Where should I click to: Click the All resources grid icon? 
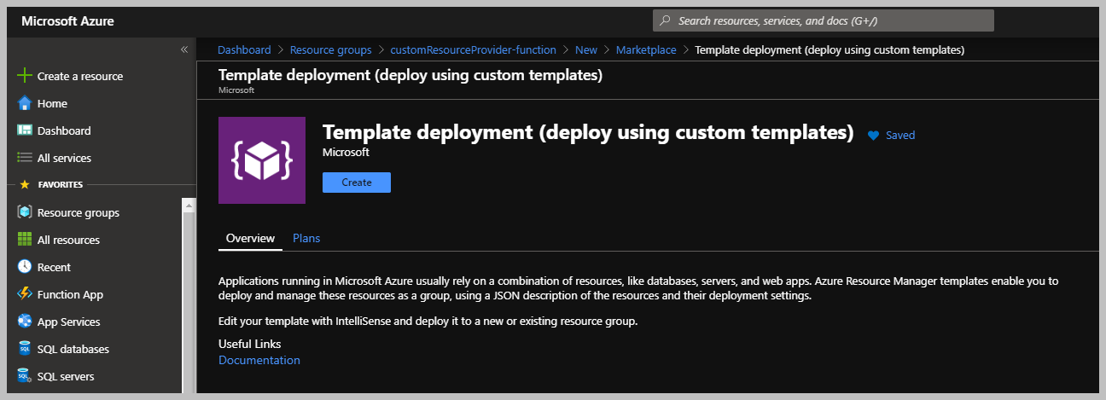click(x=24, y=240)
